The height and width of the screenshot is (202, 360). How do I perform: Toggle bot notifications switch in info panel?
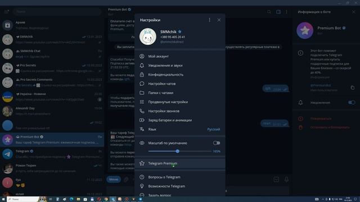point(352,102)
